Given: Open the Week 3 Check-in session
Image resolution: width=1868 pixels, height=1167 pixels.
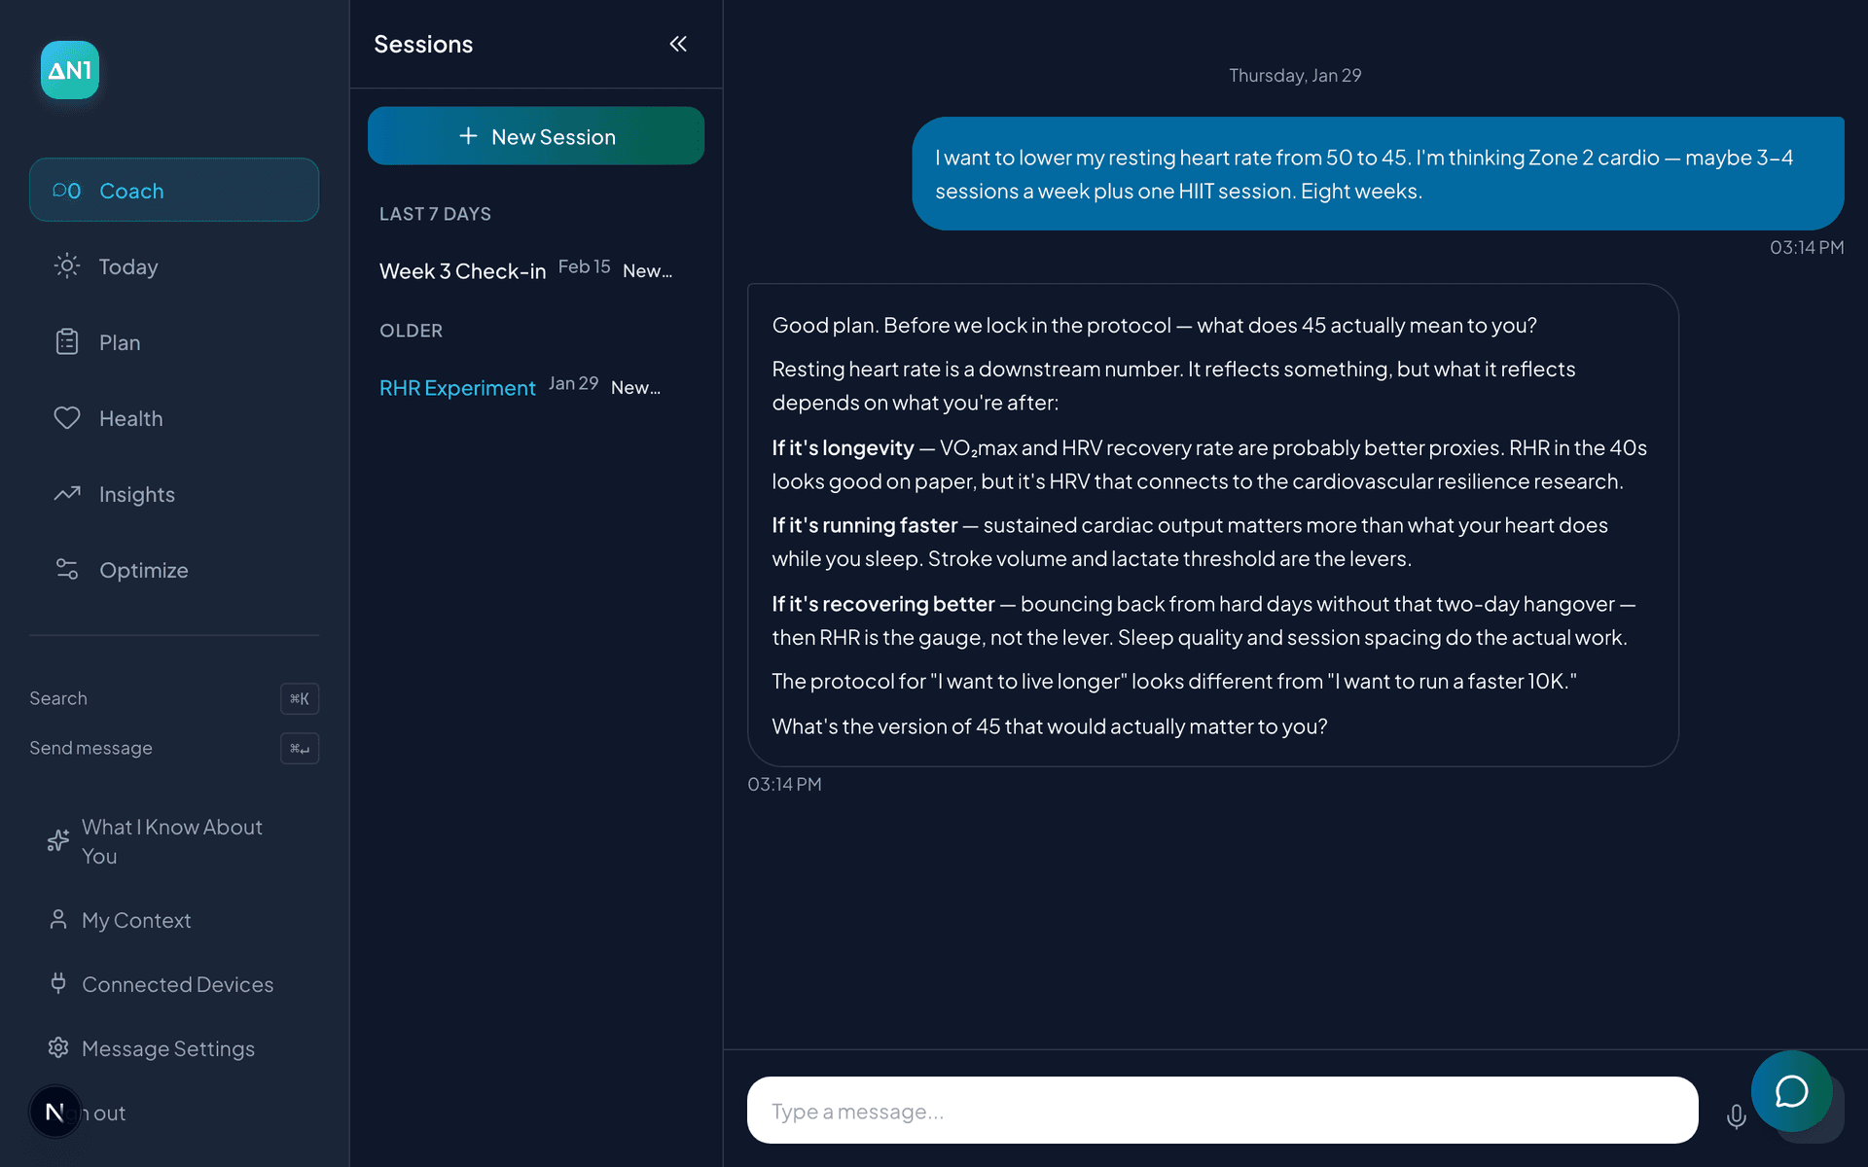Looking at the screenshot, I should tap(462, 271).
